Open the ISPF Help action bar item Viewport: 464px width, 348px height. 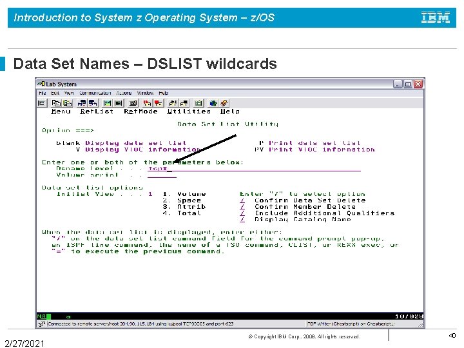point(230,111)
